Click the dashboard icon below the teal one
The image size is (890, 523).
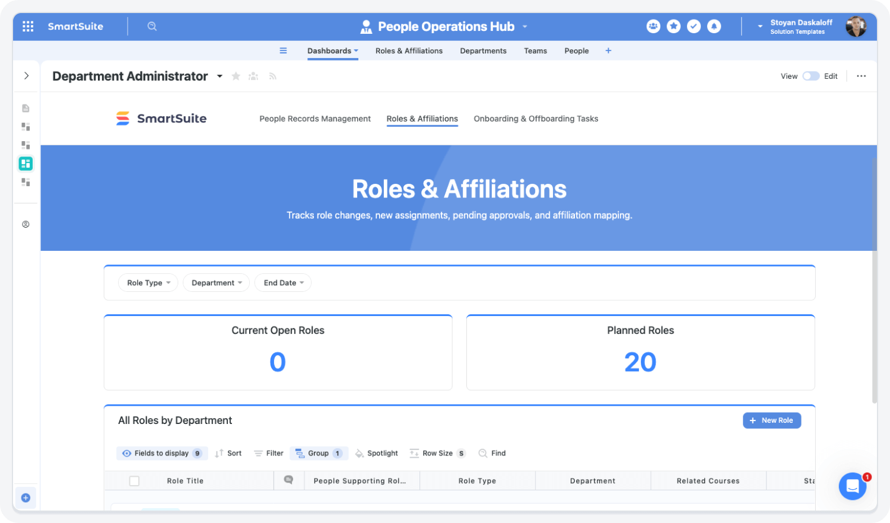tap(26, 182)
